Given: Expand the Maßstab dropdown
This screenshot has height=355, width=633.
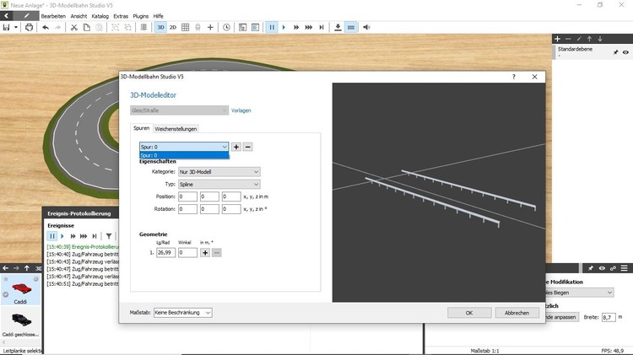Looking at the screenshot, I should pyautogui.click(x=182, y=313).
